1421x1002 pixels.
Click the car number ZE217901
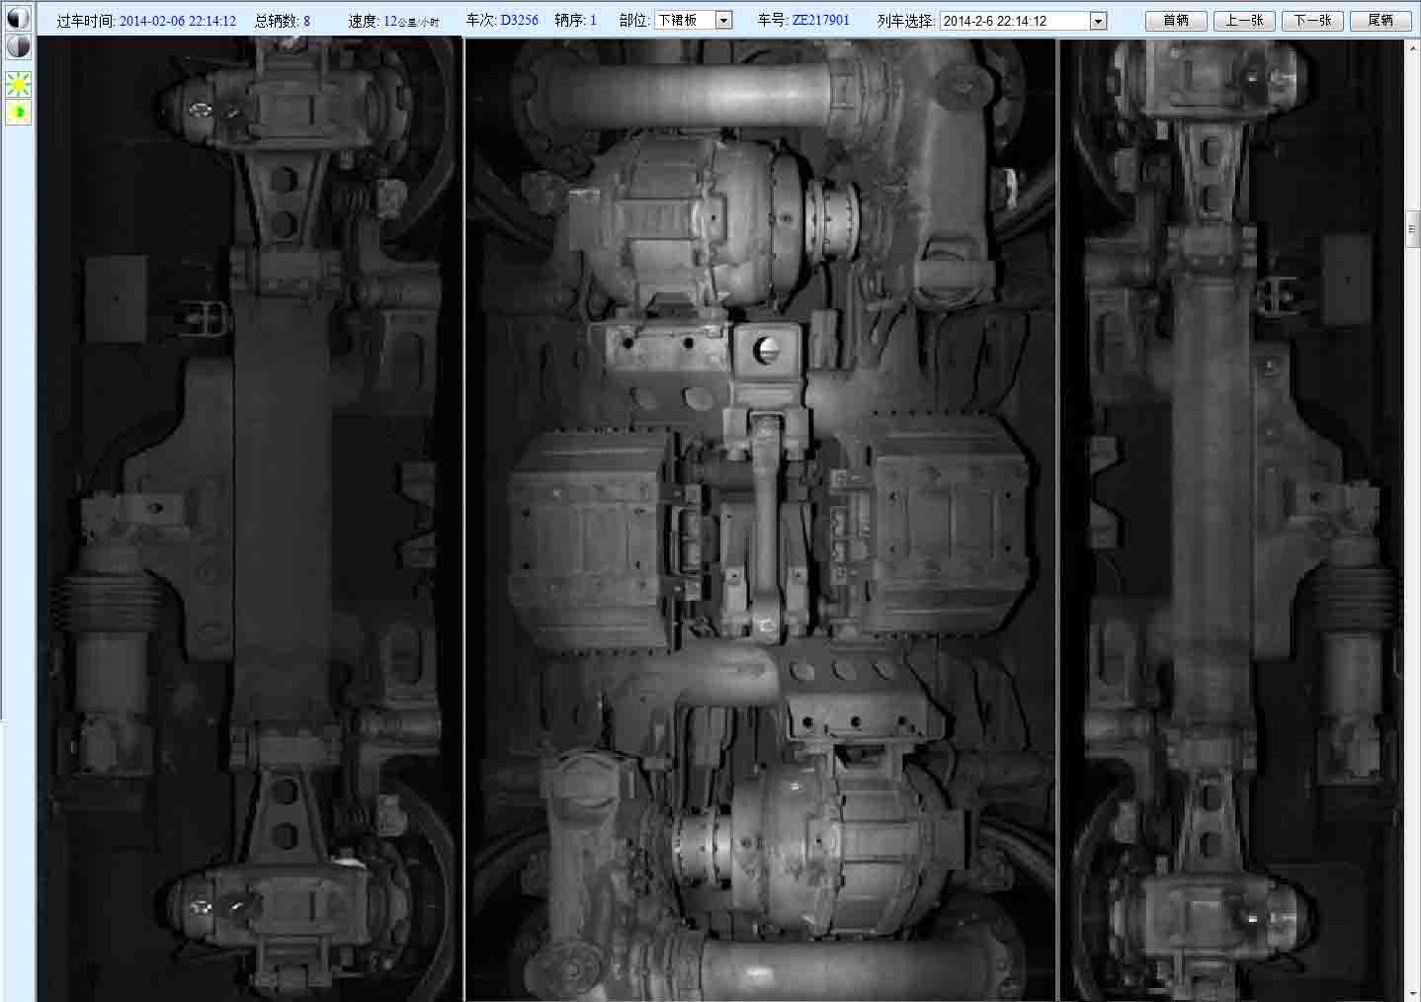(x=820, y=20)
